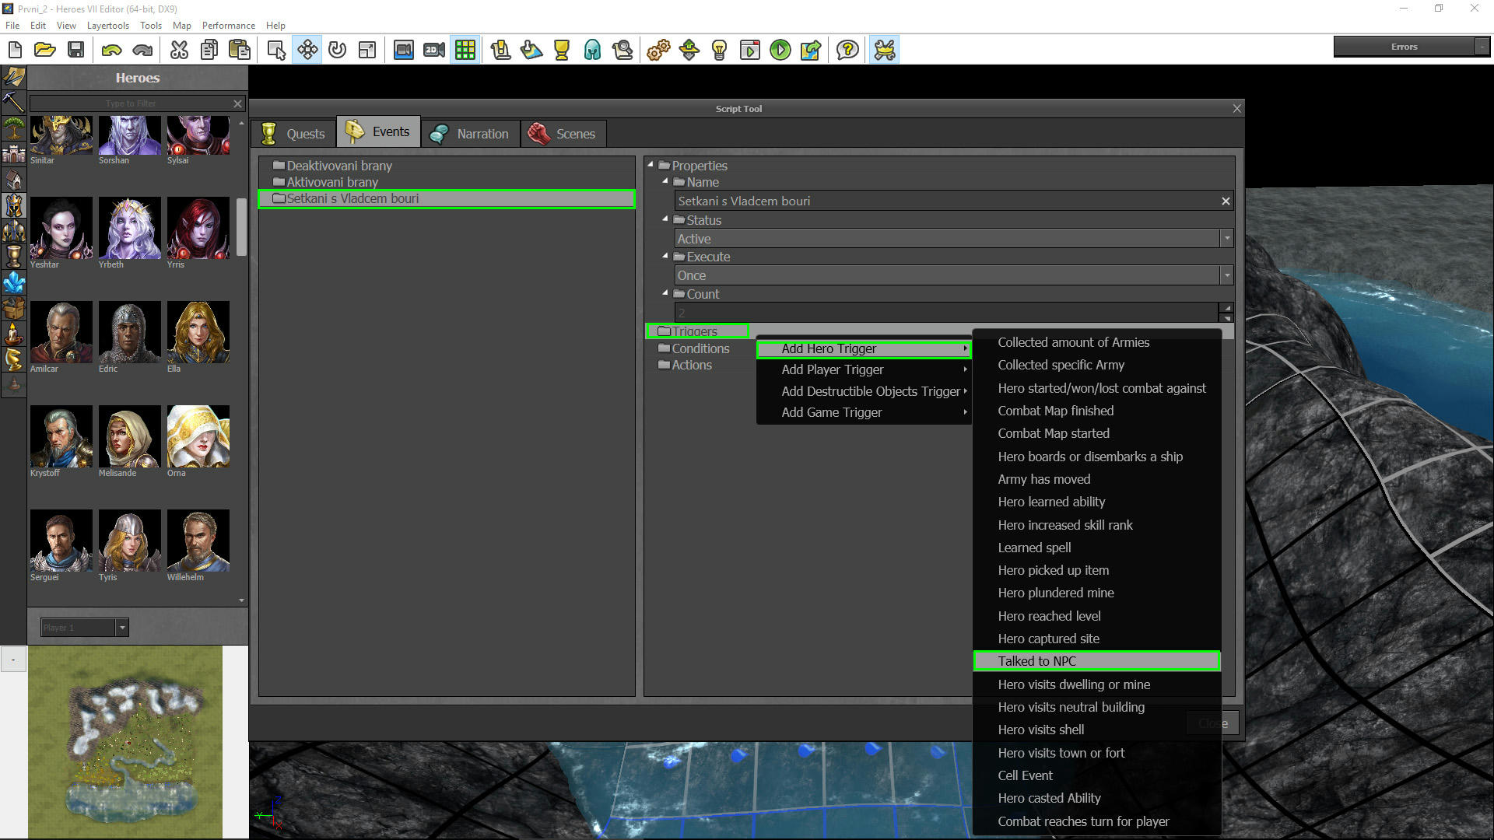Cut selection with the scissors icon

tap(179, 50)
